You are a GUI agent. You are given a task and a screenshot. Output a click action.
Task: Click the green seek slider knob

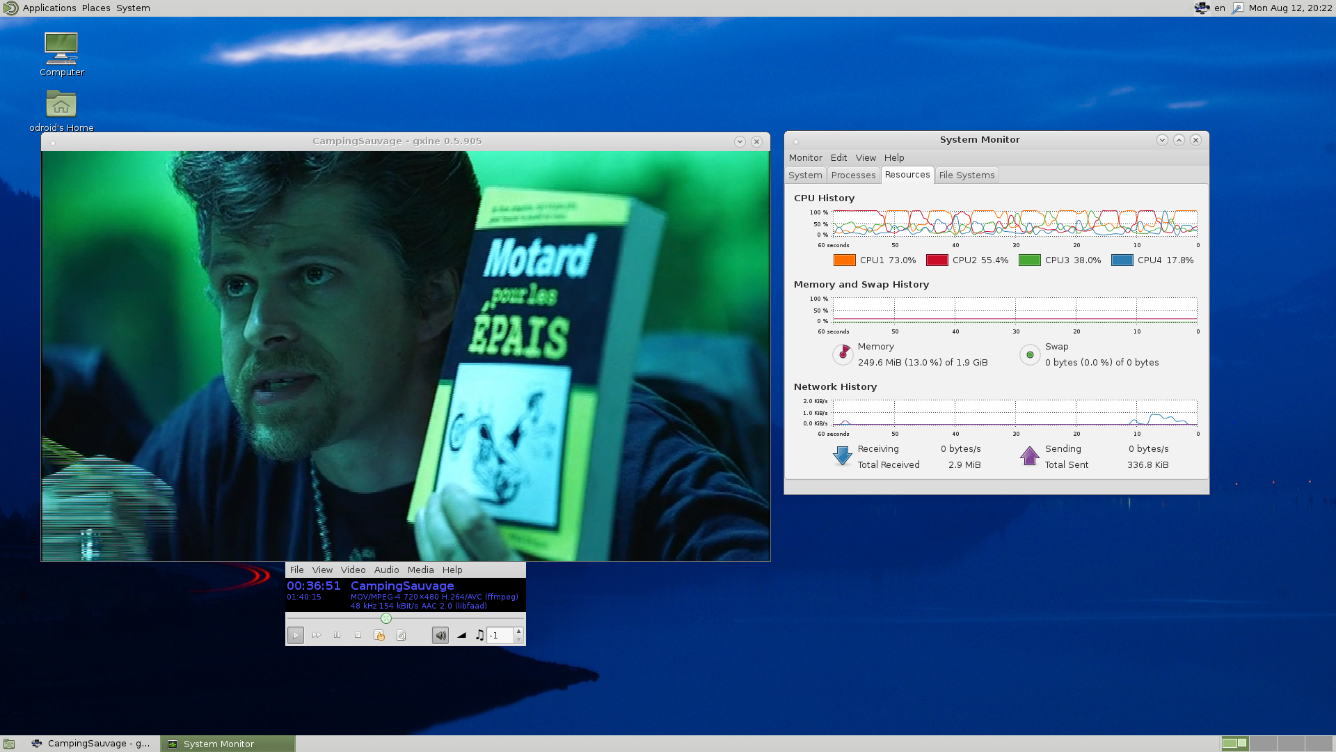(x=386, y=618)
